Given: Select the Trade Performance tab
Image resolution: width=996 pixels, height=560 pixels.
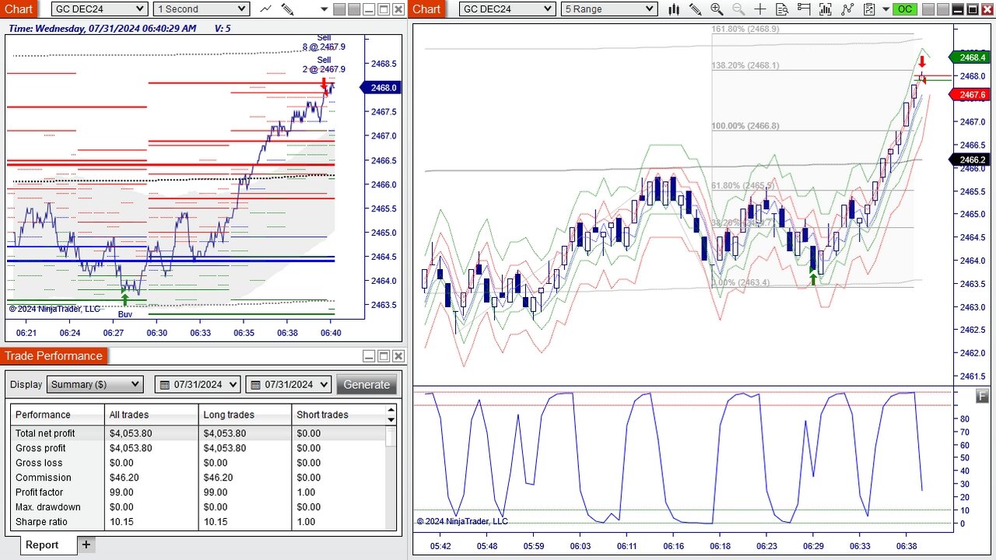Looking at the screenshot, I should pos(54,356).
